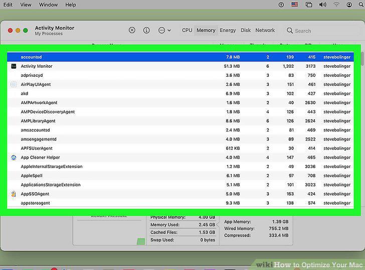Click the Memory Used 2.45 GB value

click(207, 225)
